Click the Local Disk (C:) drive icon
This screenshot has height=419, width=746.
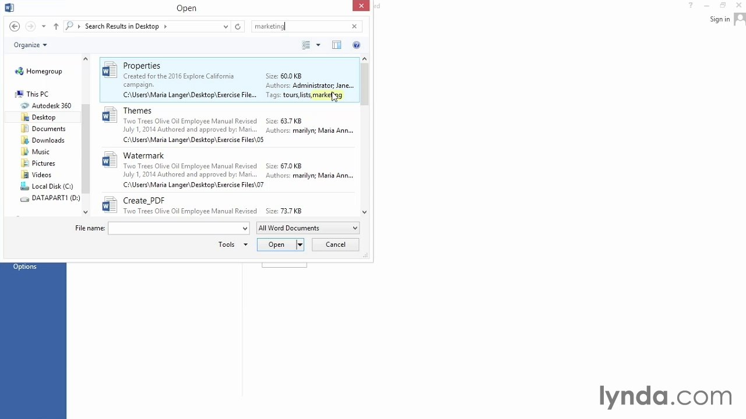pos(24,186)
